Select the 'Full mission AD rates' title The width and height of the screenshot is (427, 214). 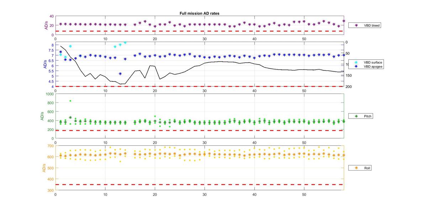pyautogui.click(x=199, y=13)
